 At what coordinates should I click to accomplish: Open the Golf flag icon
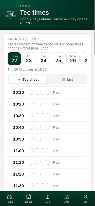point(48,197)
